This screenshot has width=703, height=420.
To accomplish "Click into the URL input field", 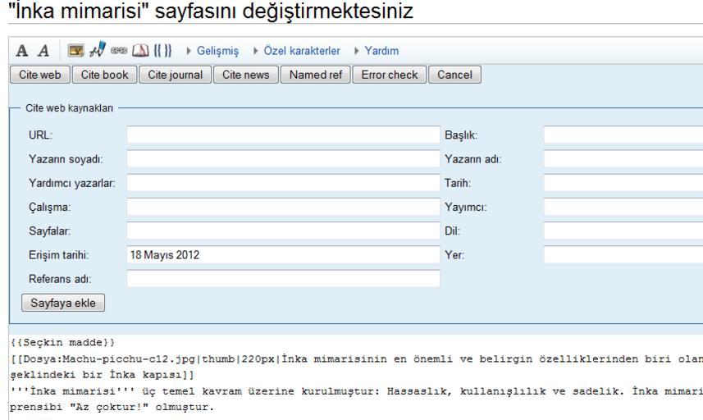I will 283,135.
